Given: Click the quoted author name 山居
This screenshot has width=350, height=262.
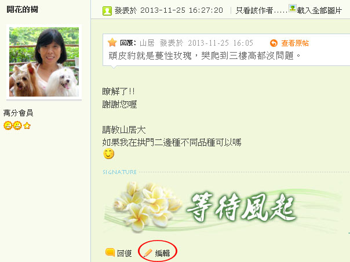Looking at the screenshot, I should 147,43.
